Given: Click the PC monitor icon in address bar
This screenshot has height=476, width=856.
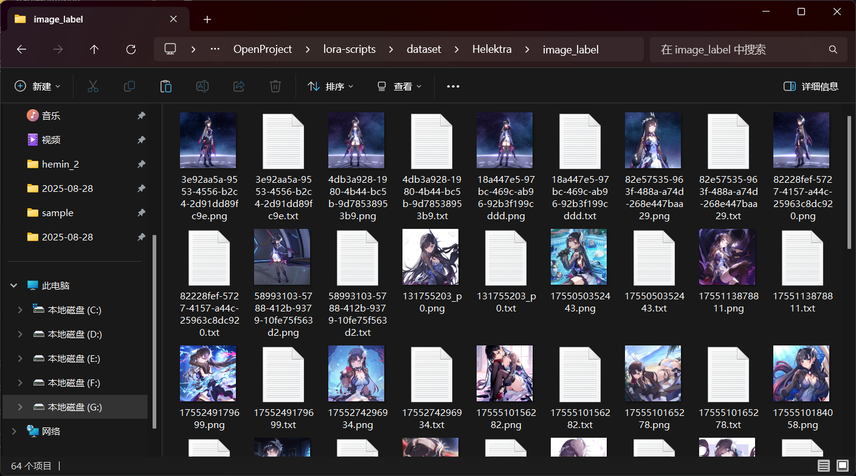Looking at the screenshot, I should (170, 49).
